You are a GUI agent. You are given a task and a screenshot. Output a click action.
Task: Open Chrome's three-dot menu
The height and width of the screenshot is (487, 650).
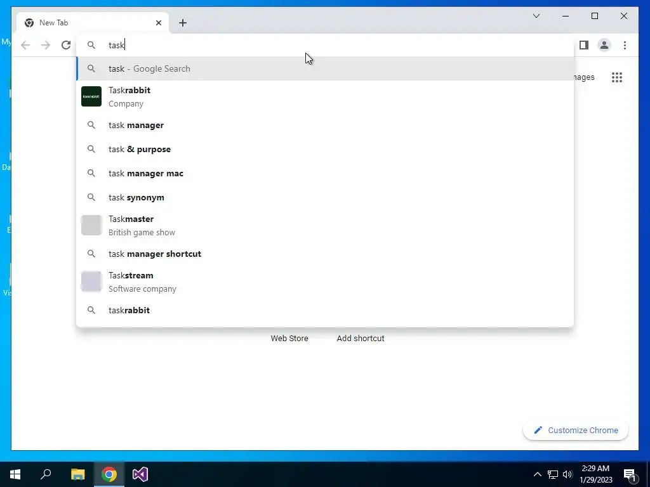click(625, 45)
